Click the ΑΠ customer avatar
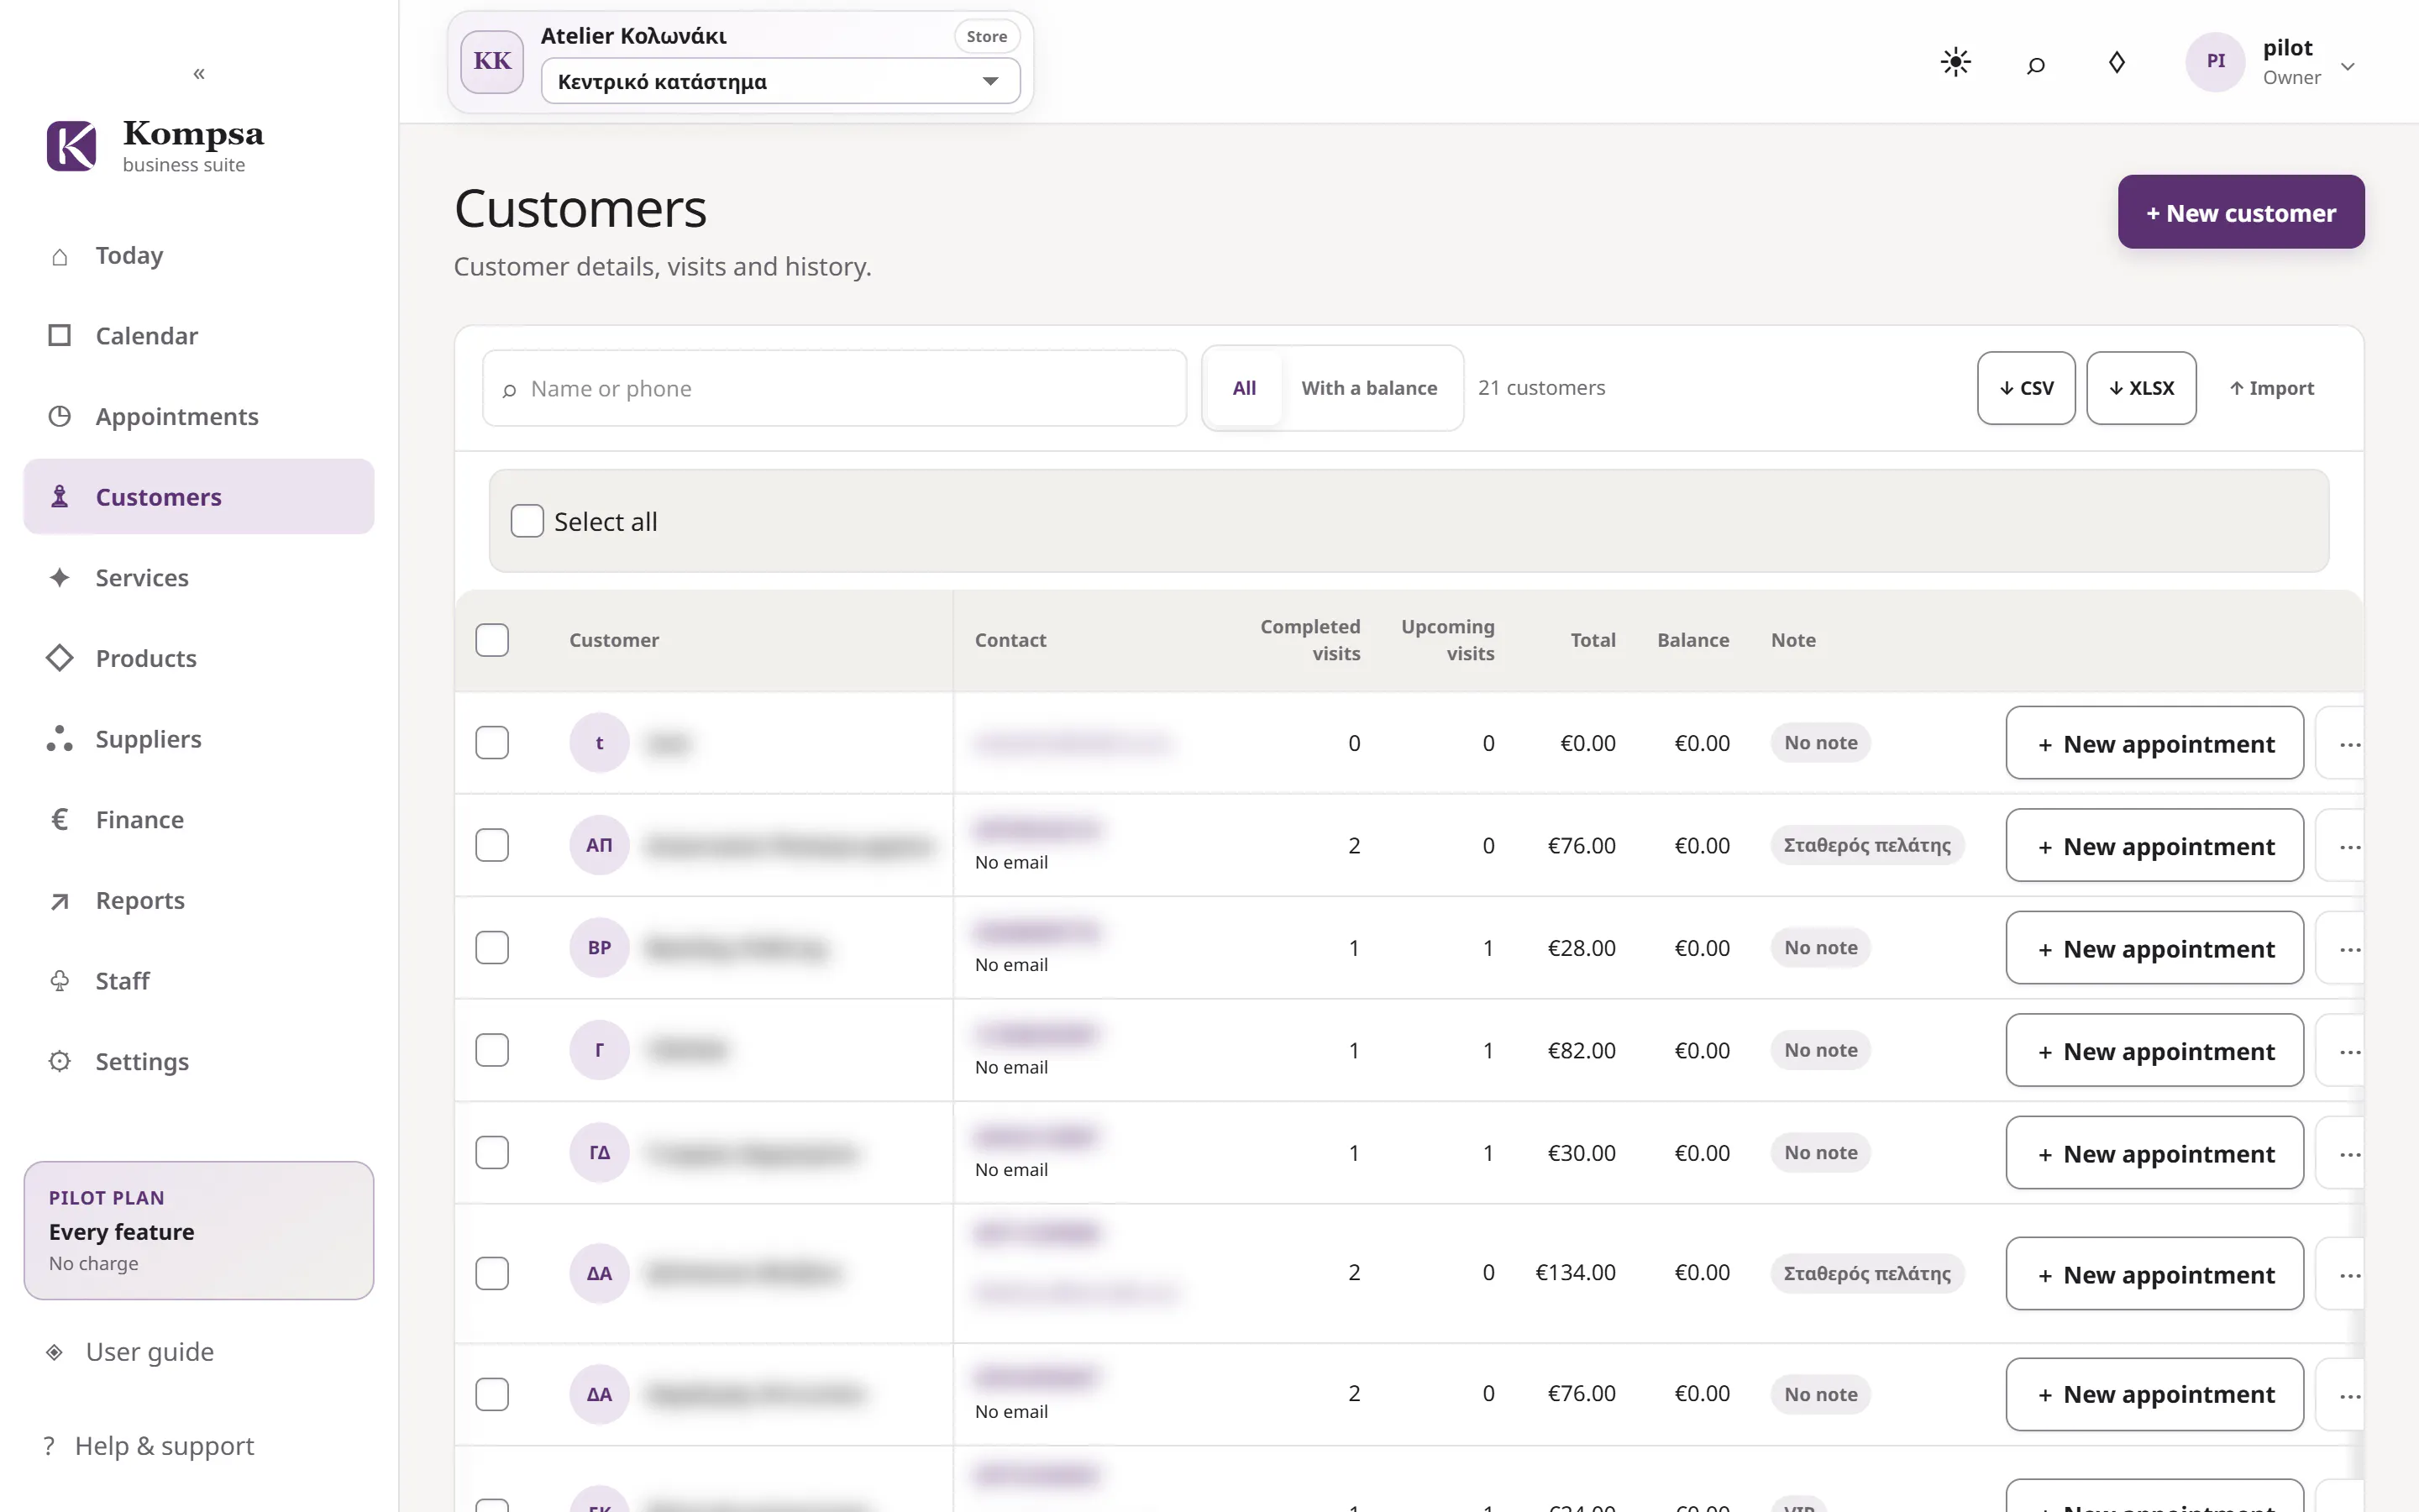The height and width of the screenshot is (1512, 2419). click(x=599, y=845)
